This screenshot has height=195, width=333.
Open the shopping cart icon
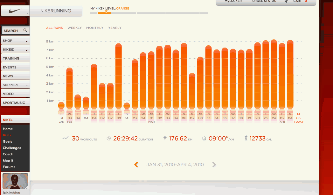pyautogui.click(x=286, y=1)
